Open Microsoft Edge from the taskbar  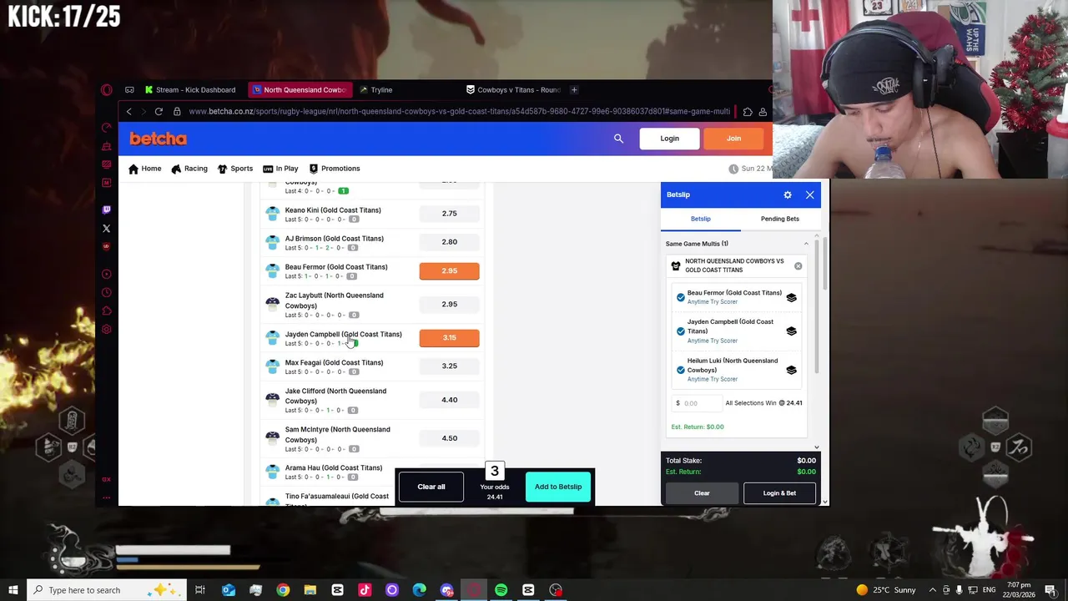[x=419, y=590]
